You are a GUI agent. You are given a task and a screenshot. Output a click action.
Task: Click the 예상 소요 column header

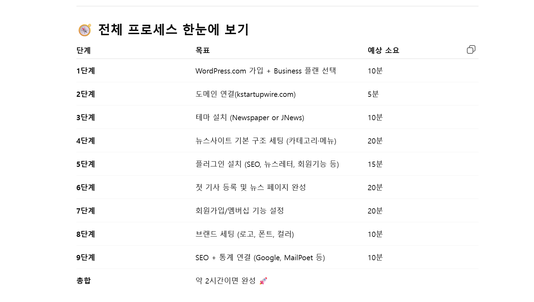click(383, 51)
